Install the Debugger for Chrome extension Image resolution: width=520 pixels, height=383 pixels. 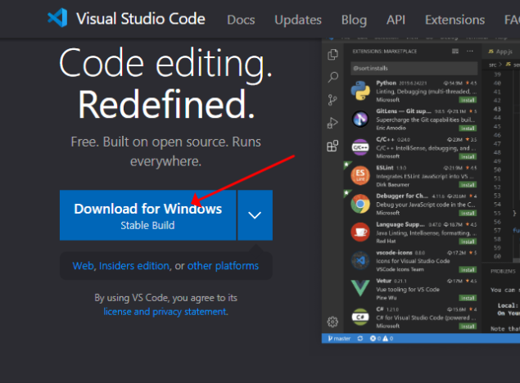(x=468, y=214)
